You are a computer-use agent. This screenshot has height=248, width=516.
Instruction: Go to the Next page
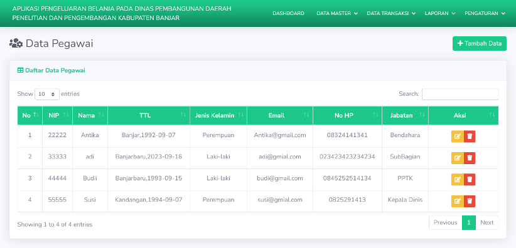pos(486,222)
